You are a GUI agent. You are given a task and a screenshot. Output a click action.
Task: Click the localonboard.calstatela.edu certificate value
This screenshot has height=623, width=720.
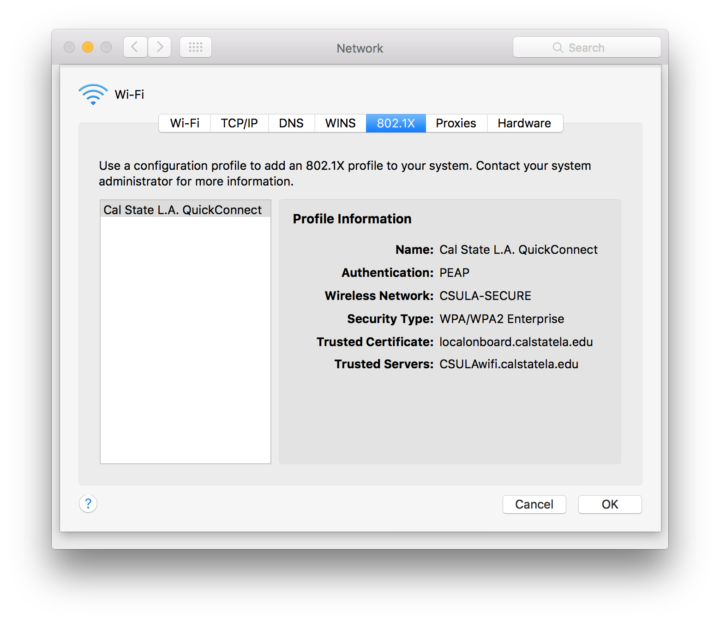(x=516, y=342)
